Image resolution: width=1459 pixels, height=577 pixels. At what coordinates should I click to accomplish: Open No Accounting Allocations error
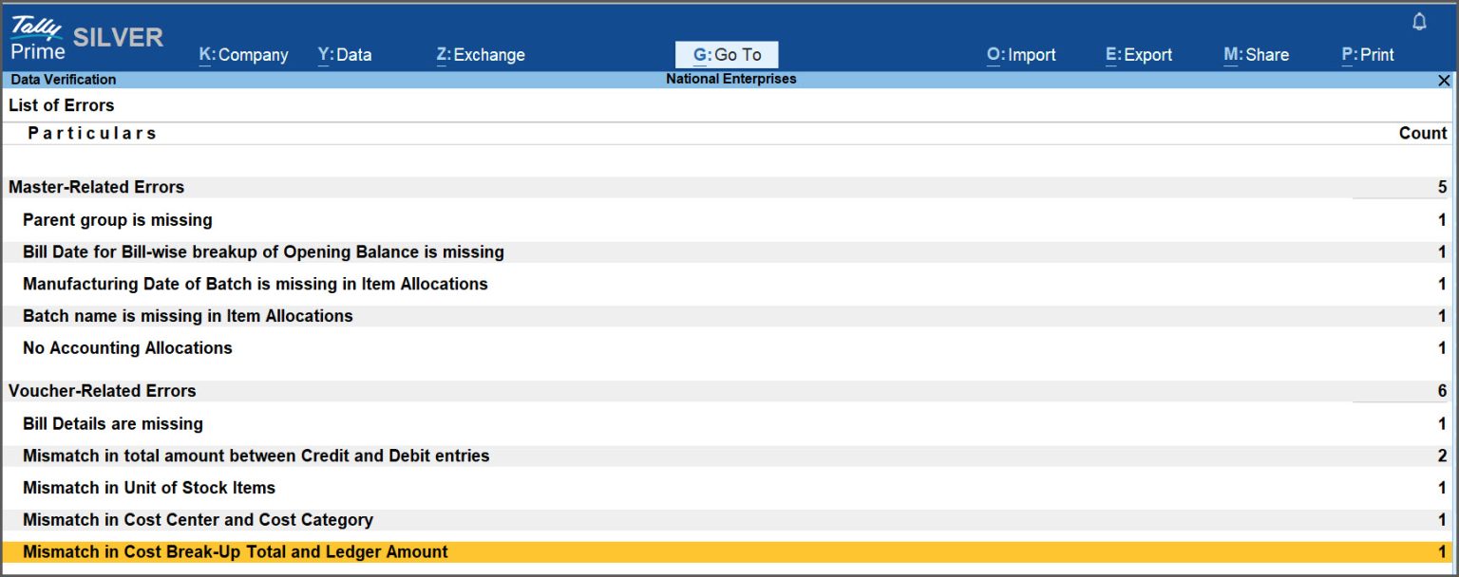point(126,347)
